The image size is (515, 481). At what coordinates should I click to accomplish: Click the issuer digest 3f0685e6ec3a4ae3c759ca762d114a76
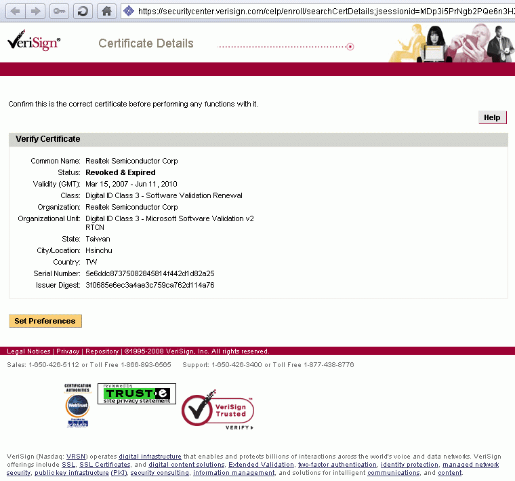(x=150, y=285)
